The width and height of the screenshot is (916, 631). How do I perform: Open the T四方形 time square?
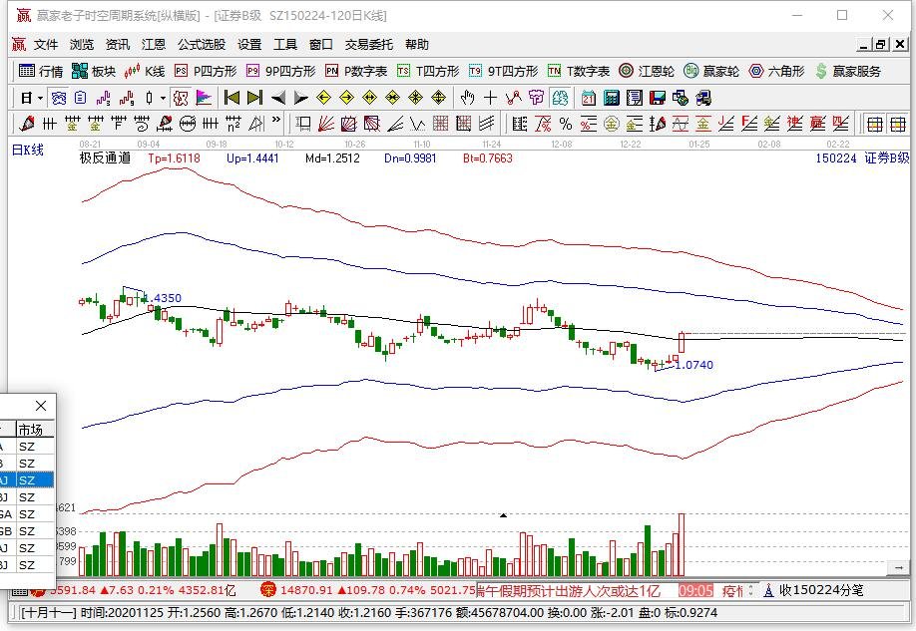click(428, 71)
